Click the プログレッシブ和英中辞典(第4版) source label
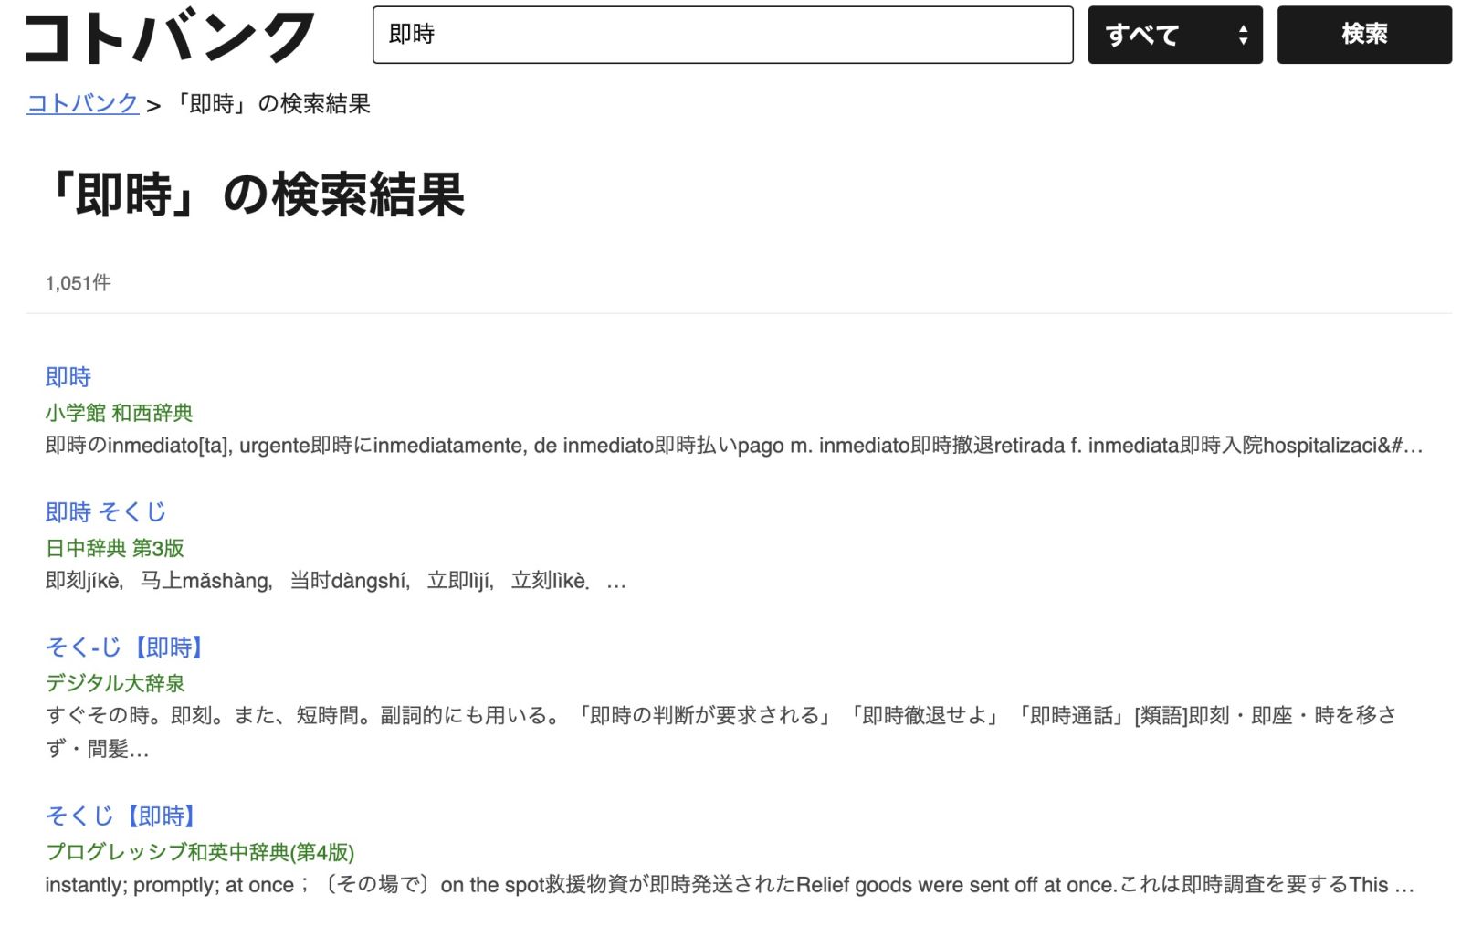 click(x=199, y=852)
